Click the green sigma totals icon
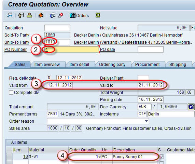 tap(98, 15)
